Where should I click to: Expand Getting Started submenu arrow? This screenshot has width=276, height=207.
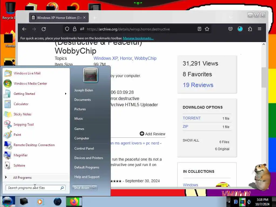tap(66, 94)
